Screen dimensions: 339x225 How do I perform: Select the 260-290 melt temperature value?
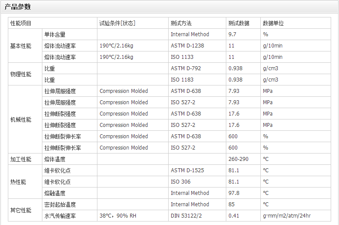point(238,159)
